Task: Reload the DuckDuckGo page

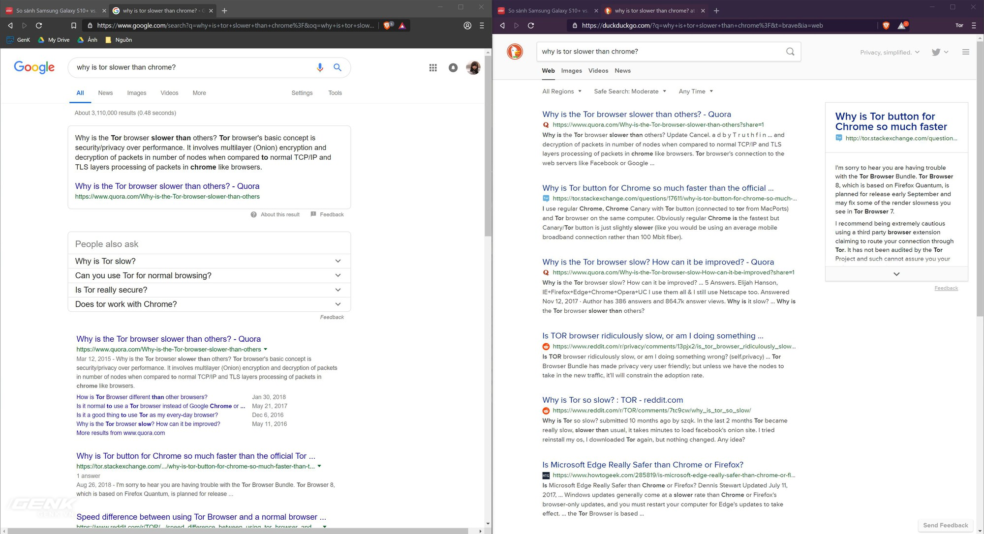Action: [x=531, y=26]
